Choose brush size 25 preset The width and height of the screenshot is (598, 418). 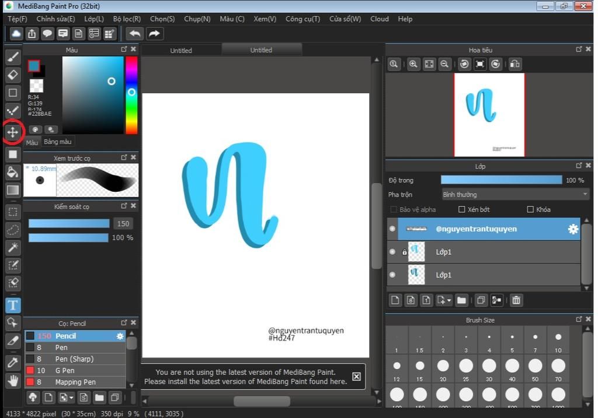[465, 368]
